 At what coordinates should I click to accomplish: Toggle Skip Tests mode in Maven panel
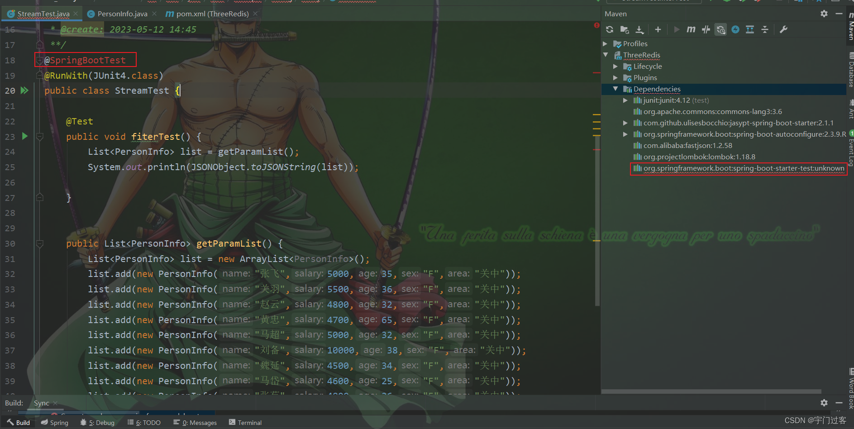(x=706, y=29)
